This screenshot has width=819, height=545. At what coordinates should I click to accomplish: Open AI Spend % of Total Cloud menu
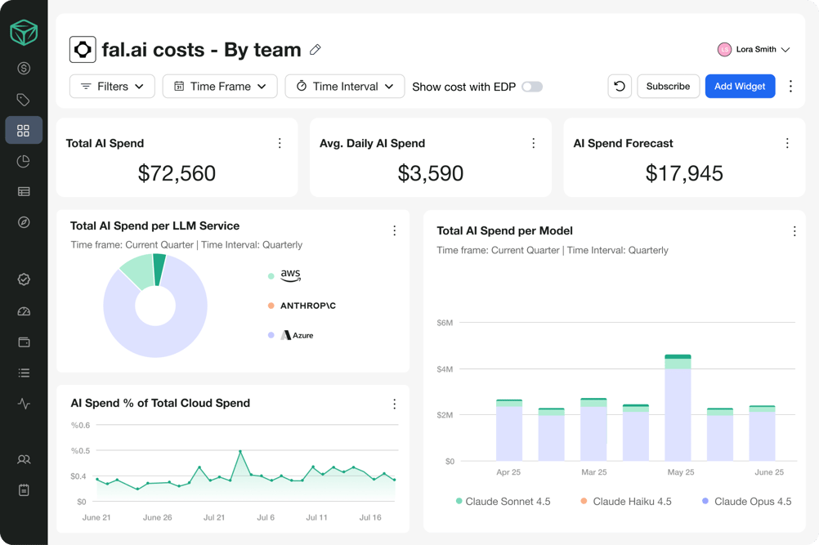394,404
